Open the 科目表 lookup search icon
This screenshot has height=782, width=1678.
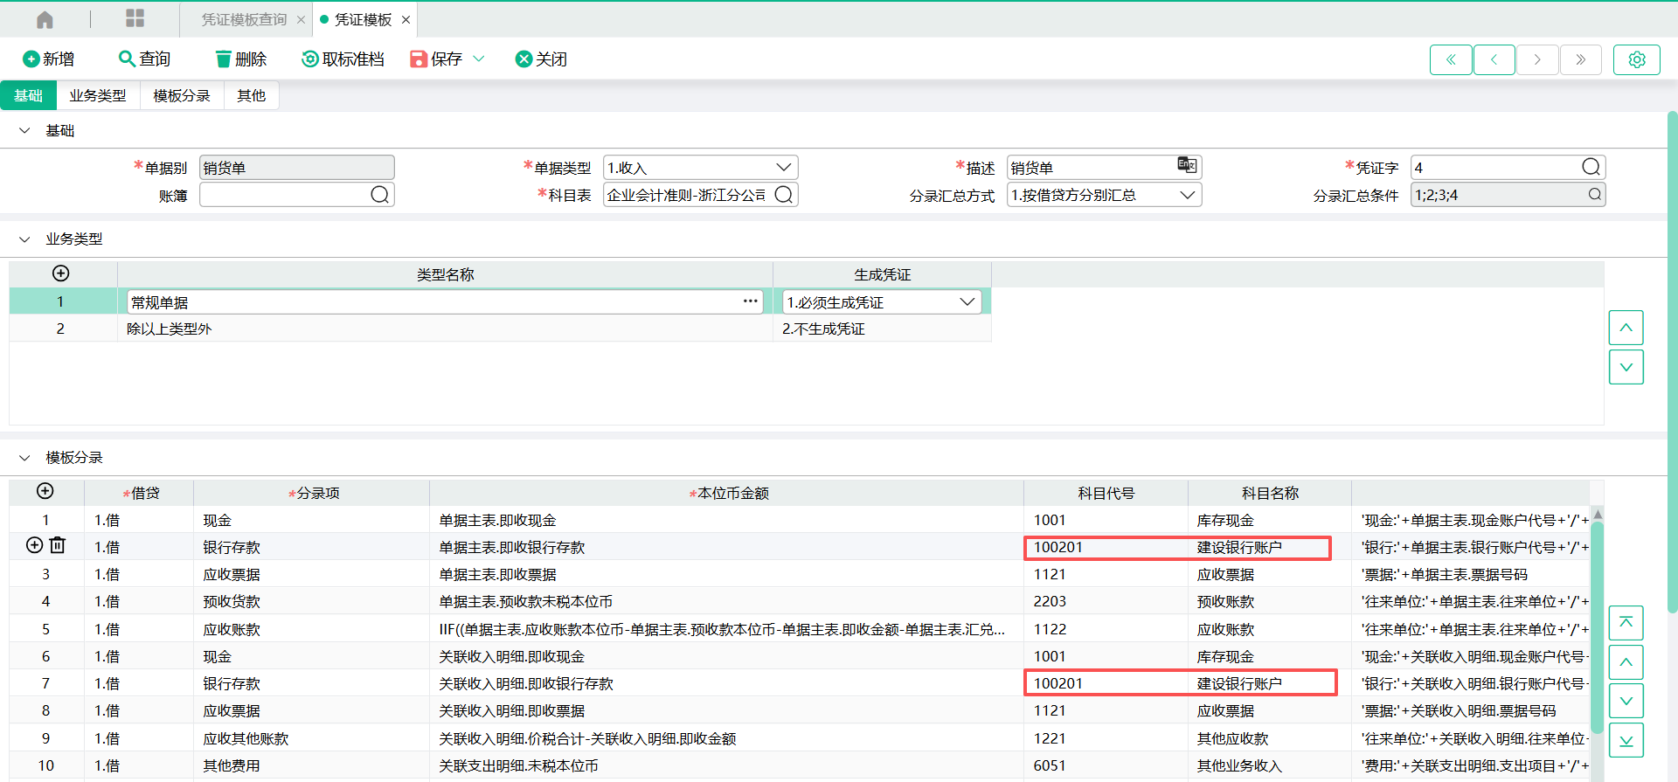click(784, 194)
